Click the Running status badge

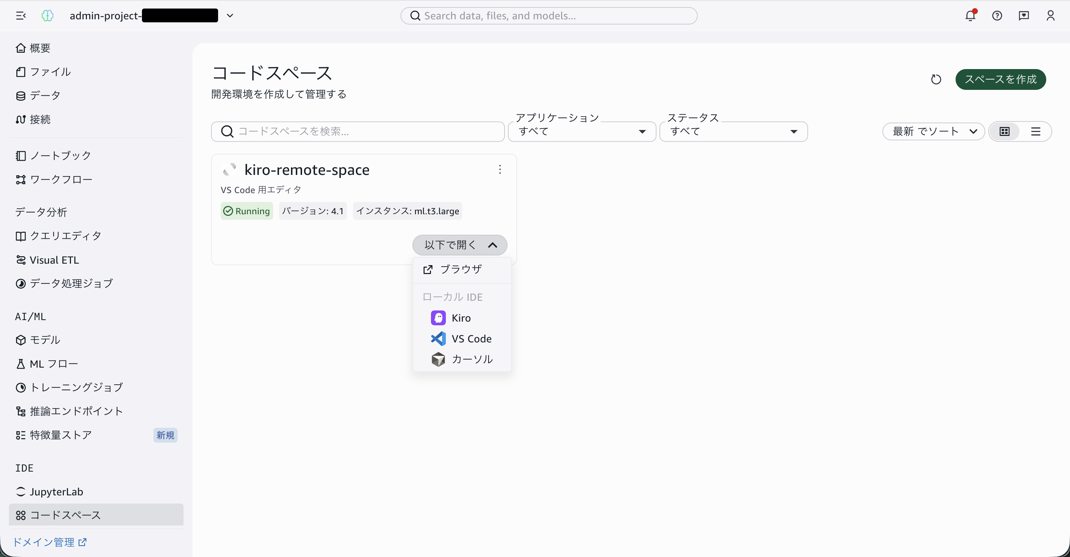coord(247,211)
